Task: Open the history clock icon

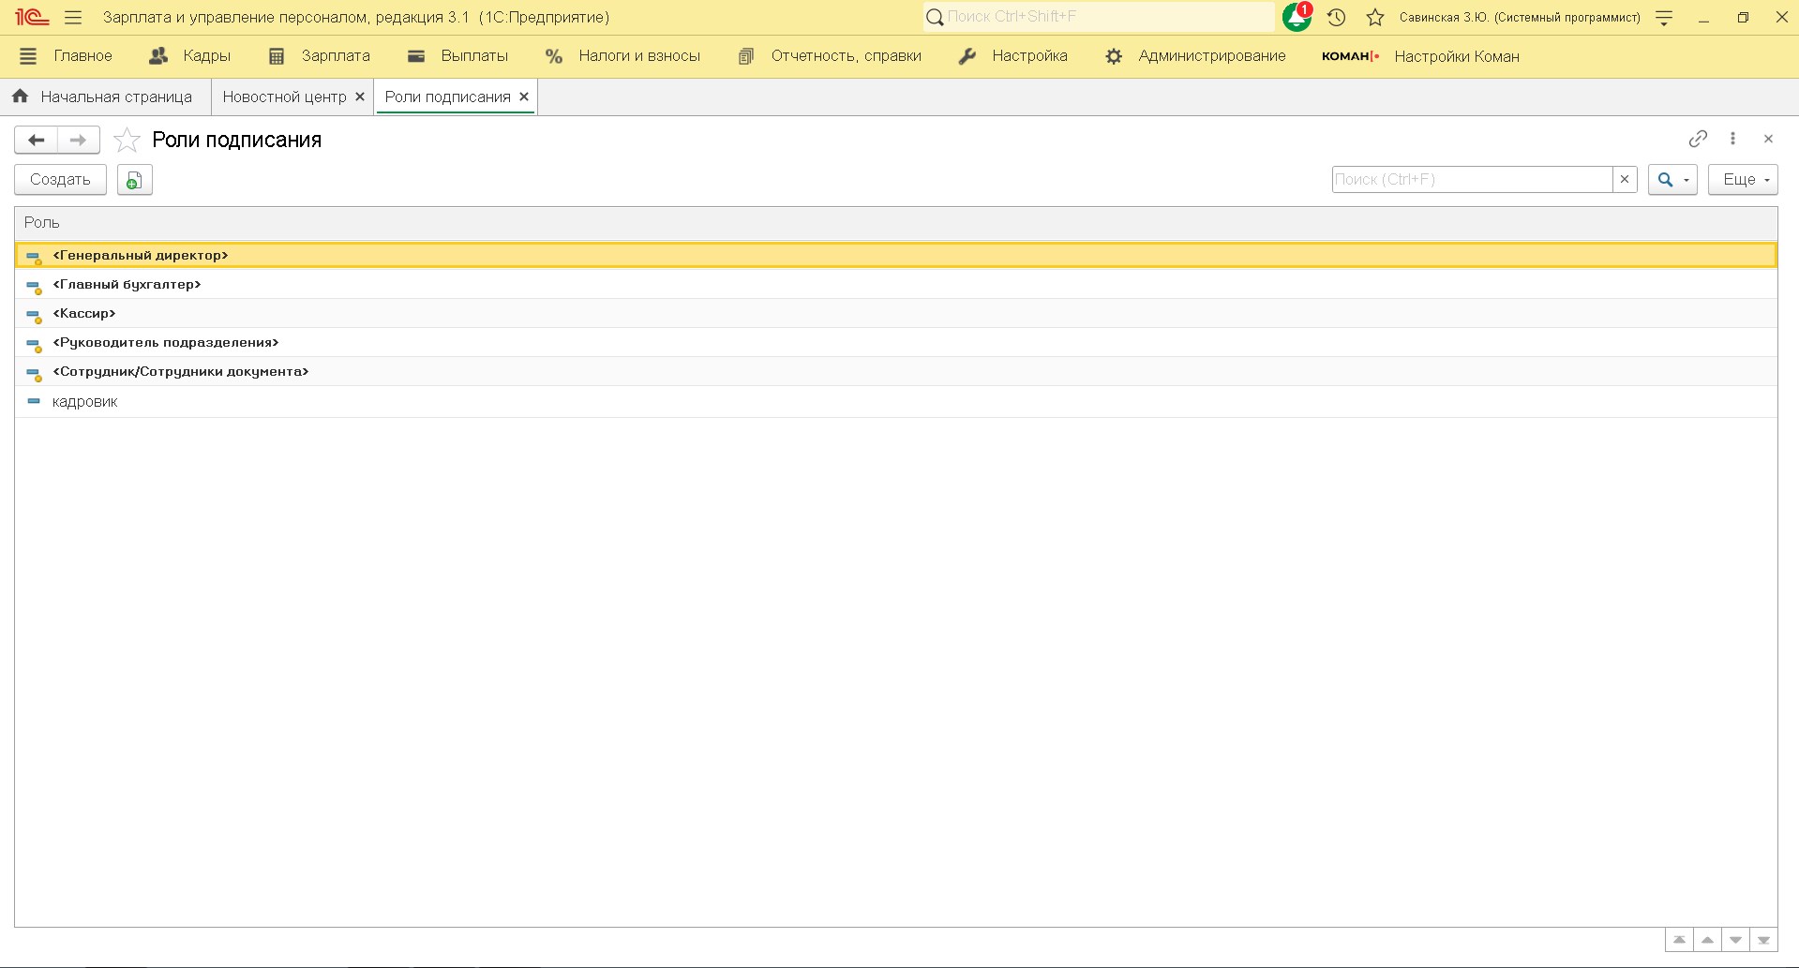Action: [x=1336, y=17]
